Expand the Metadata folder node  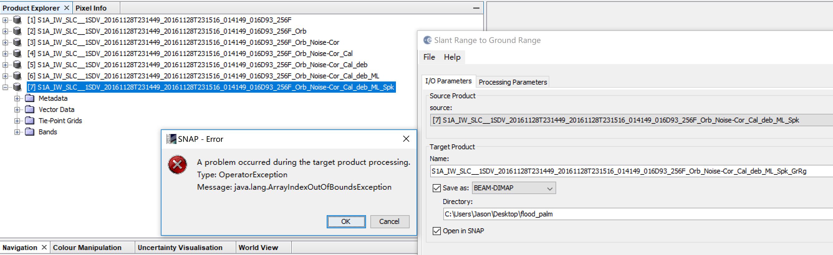point(17,98)
